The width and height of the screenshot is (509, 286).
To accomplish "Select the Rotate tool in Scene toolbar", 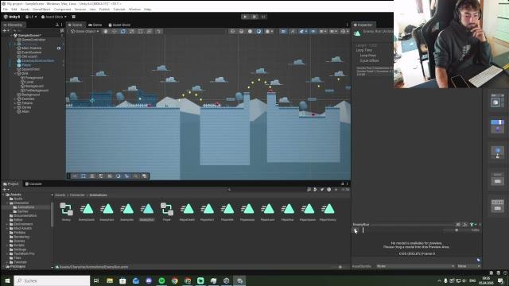I will (x=123, y=32).
